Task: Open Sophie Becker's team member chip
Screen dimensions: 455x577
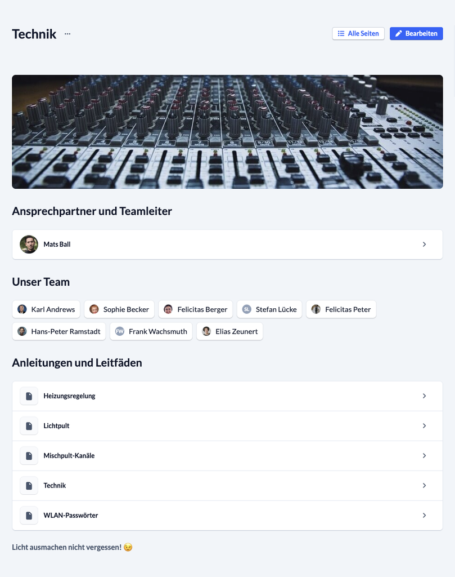Action: click(x=119, y=309)
